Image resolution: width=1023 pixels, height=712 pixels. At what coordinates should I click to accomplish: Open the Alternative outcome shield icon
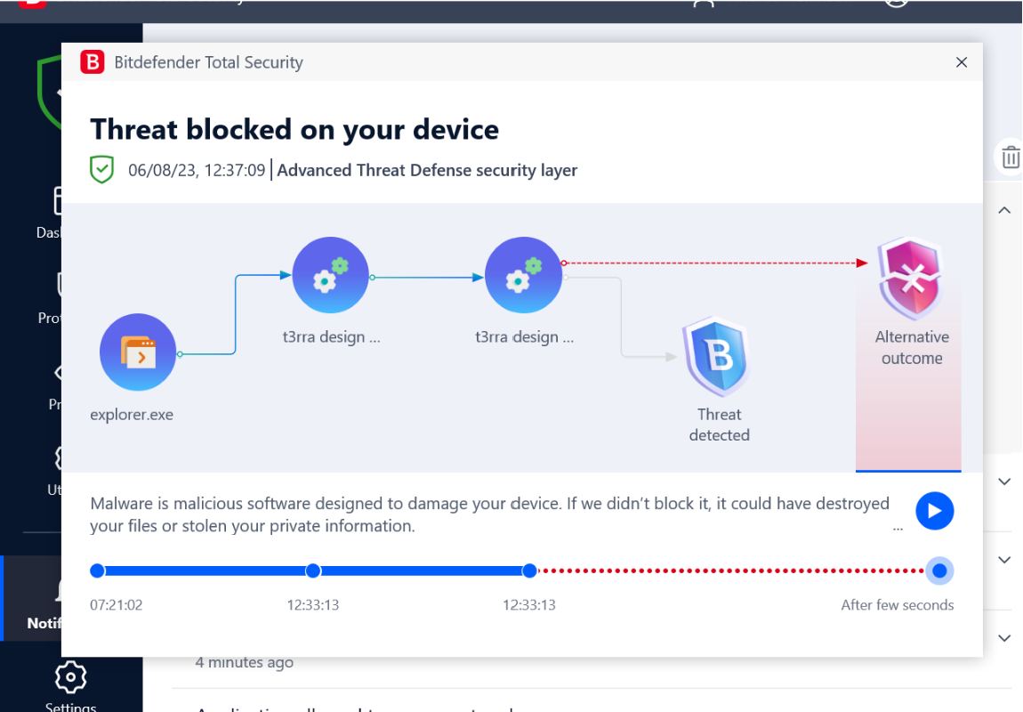pyautogui.click(x=911, y=278)
